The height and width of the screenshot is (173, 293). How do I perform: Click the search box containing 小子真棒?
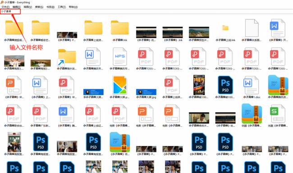[146, 11]
